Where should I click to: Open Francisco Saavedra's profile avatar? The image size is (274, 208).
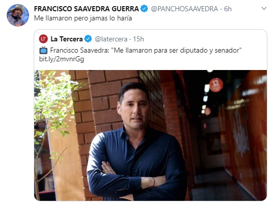18,15
